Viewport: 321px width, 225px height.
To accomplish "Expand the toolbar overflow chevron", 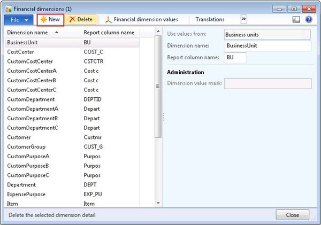I will pyautogui.click(x=244, y=19).
